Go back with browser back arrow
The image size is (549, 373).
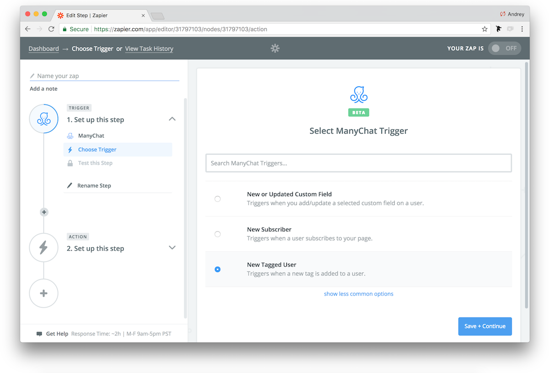tap(28, 29)
